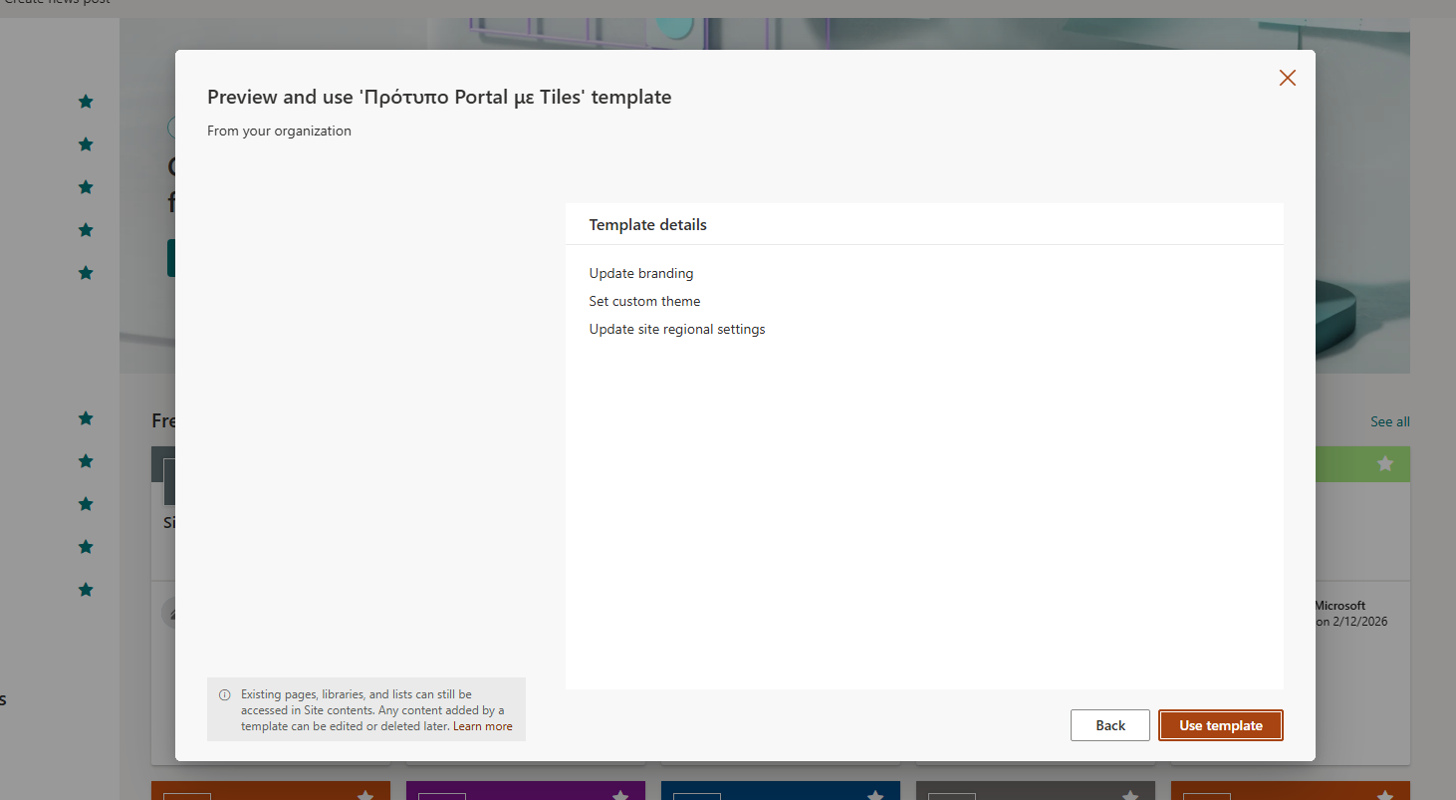
Task: Click the star on the rightmost orange card
Action: point(1384,795)
